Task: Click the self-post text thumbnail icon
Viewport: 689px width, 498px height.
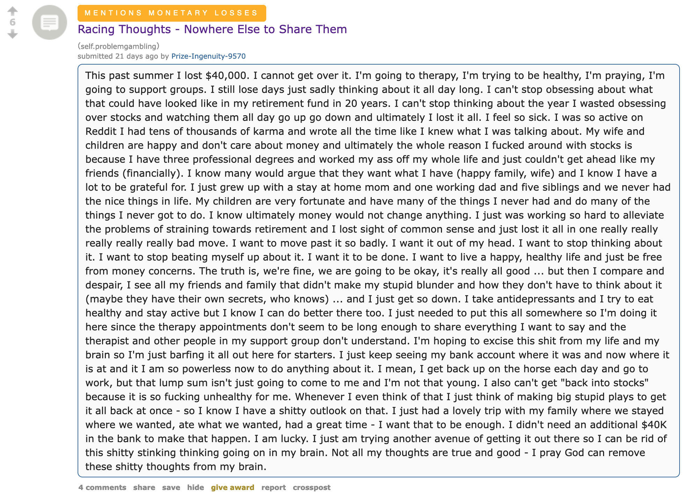Action: (x=50, y=22)
